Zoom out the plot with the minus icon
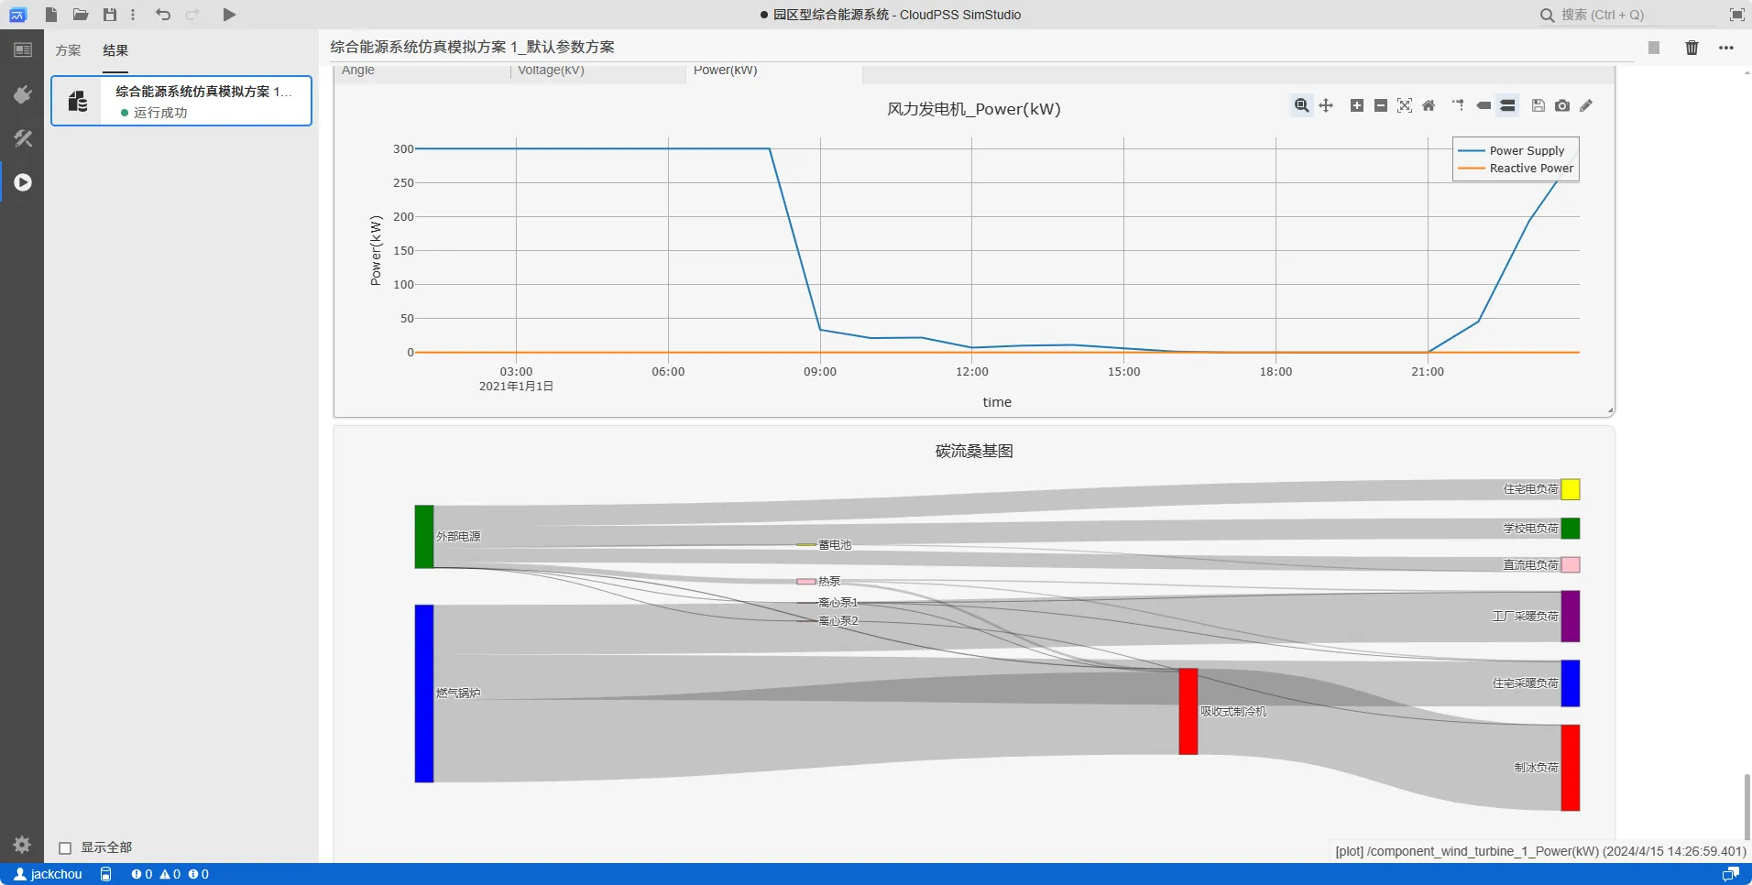1752x885 pixels. (x=1381, y=105)
